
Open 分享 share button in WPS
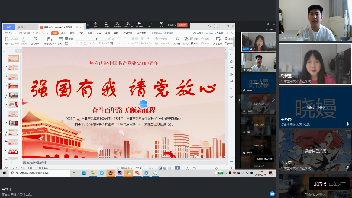219,33
